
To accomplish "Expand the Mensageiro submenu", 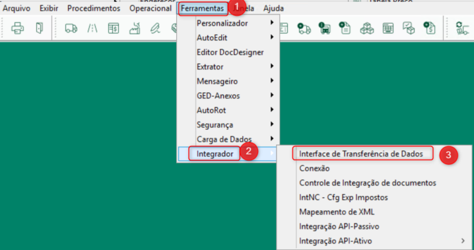I will pyautogui.click(x=228, y=81).
